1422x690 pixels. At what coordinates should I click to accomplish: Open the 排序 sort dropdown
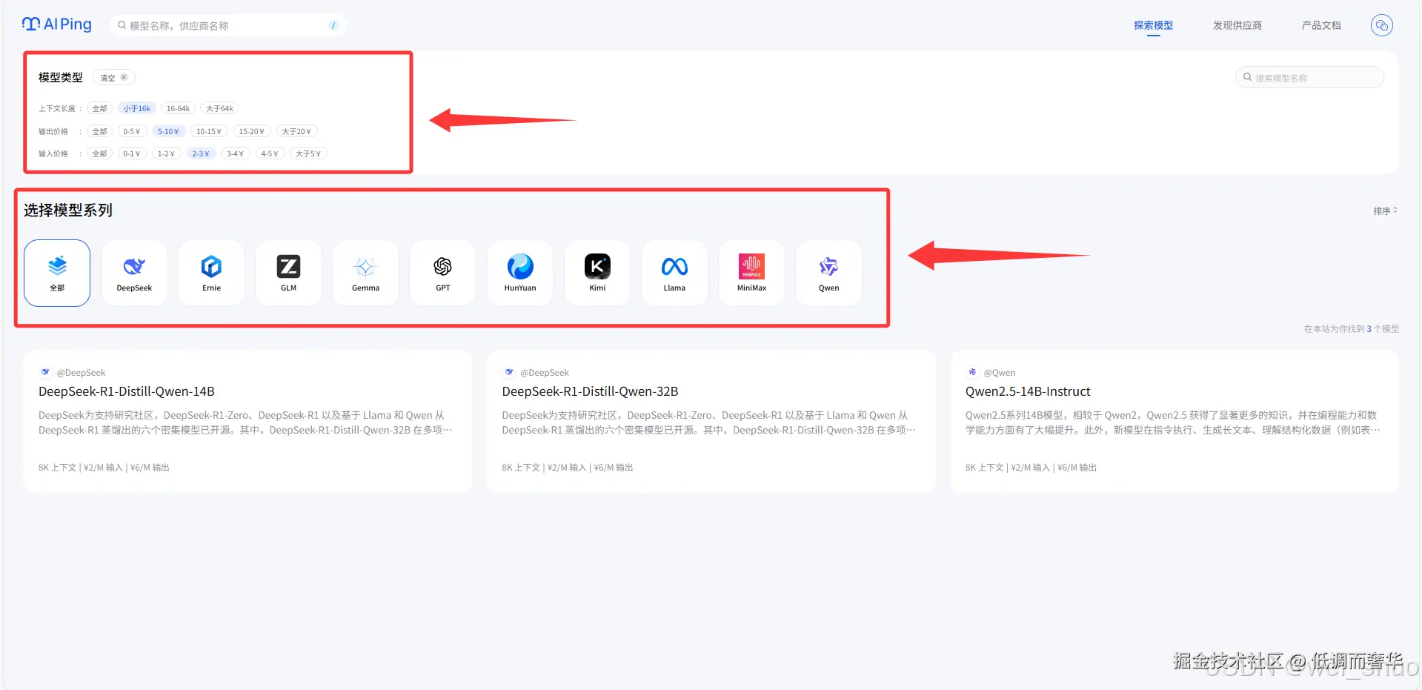click(x=1385, y=211)
